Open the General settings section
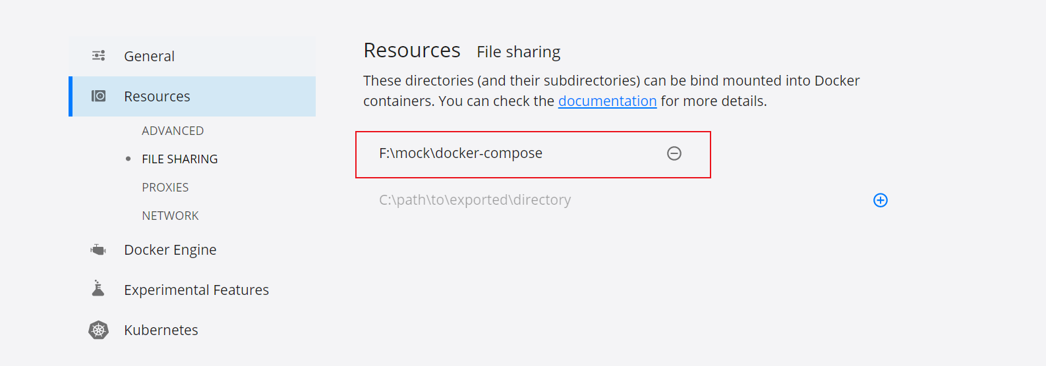This screenshot has width=1046, height=366. 149,57
